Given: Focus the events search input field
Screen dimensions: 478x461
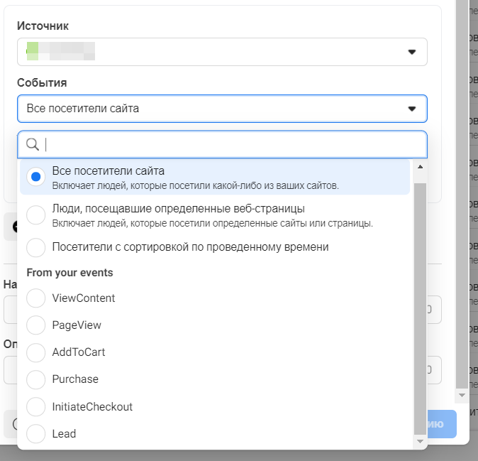Looking at the screenshot, I should click(x=234, y=145).
